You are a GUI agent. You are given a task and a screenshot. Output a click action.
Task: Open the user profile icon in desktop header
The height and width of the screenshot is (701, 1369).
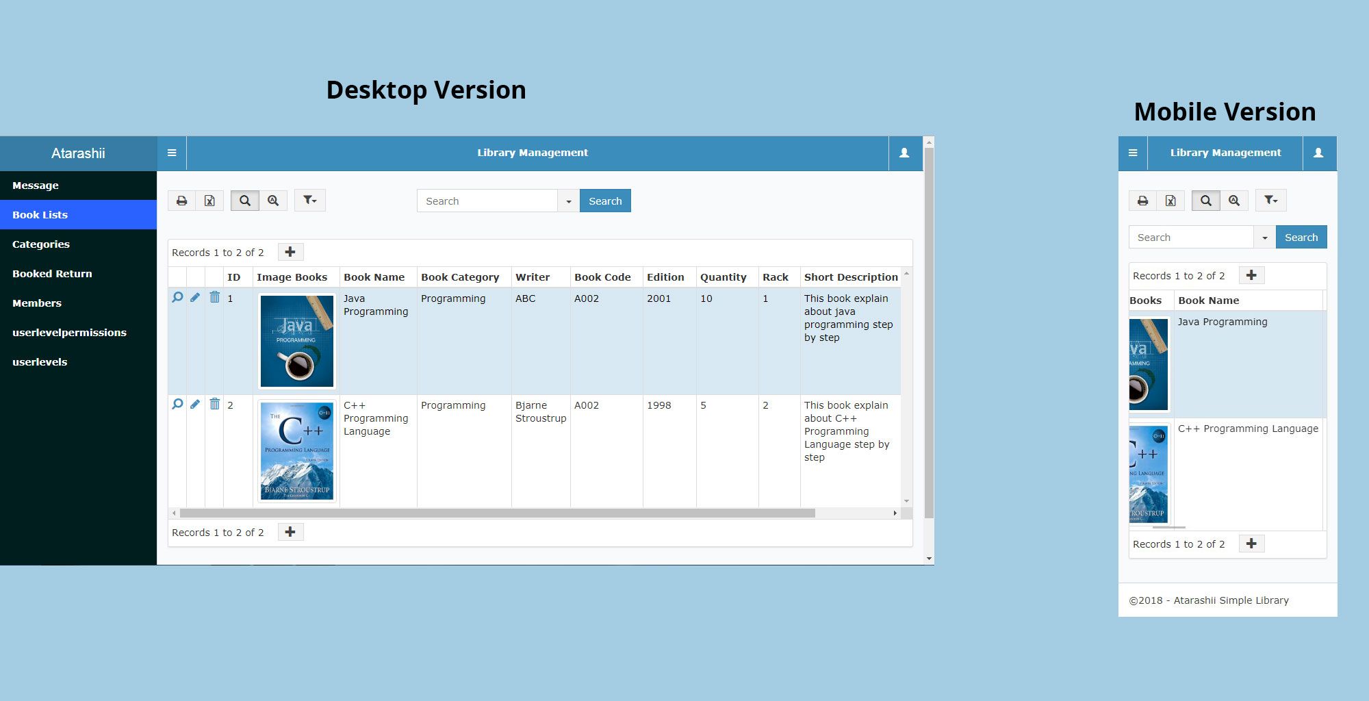[904, 153]
